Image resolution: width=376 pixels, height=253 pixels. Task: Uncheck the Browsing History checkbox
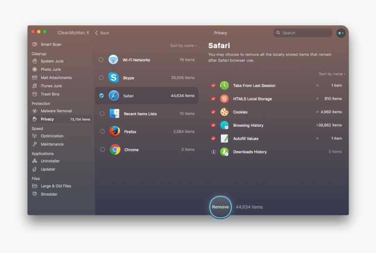pos(213,125)
